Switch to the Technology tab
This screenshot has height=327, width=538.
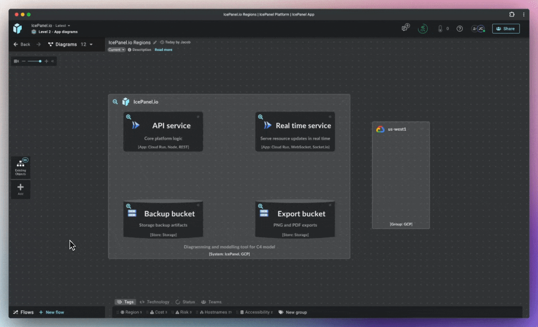coord(154,302)
